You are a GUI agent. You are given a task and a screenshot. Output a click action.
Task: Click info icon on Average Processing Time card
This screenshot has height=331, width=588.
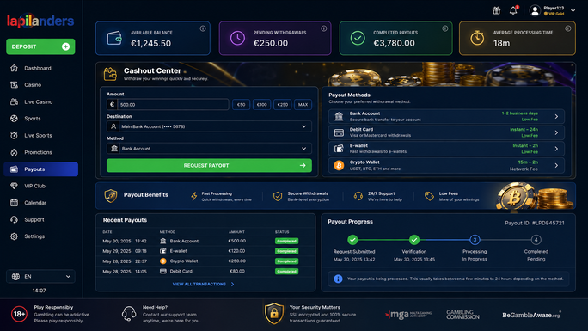tap(568, 28)
